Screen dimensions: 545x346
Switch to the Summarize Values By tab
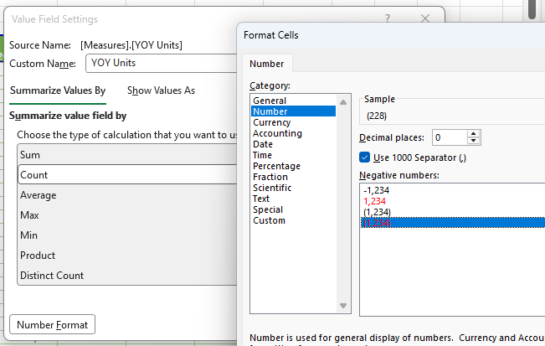tap(58, 90)
